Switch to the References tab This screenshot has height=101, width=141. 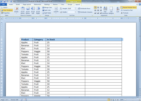(x=37, y=4)
